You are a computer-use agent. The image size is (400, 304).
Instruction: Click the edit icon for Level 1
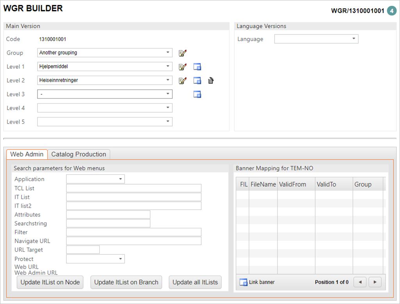coord(182,67)
